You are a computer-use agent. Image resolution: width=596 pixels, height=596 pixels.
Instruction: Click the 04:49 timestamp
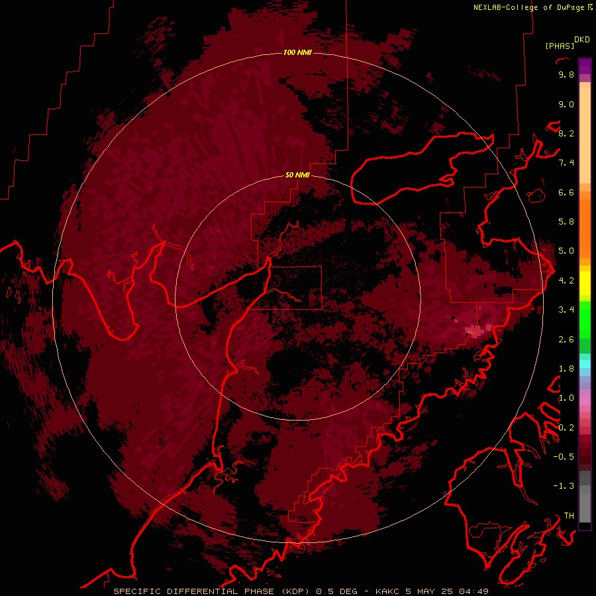(x=473, y=591)
